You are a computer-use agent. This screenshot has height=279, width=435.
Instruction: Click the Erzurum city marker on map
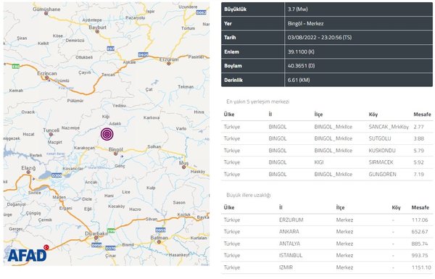[169, 64]
